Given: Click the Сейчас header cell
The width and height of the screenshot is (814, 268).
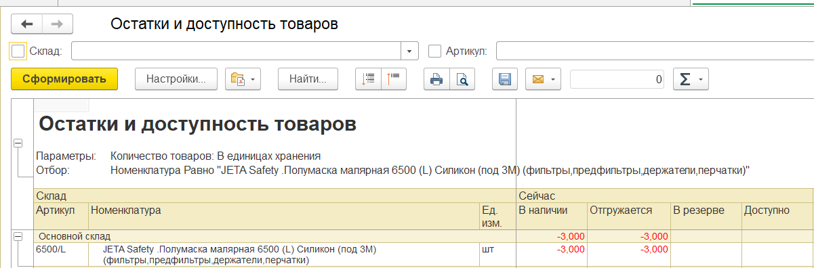Looking at the screenshot, I should (x=665, y=196).
